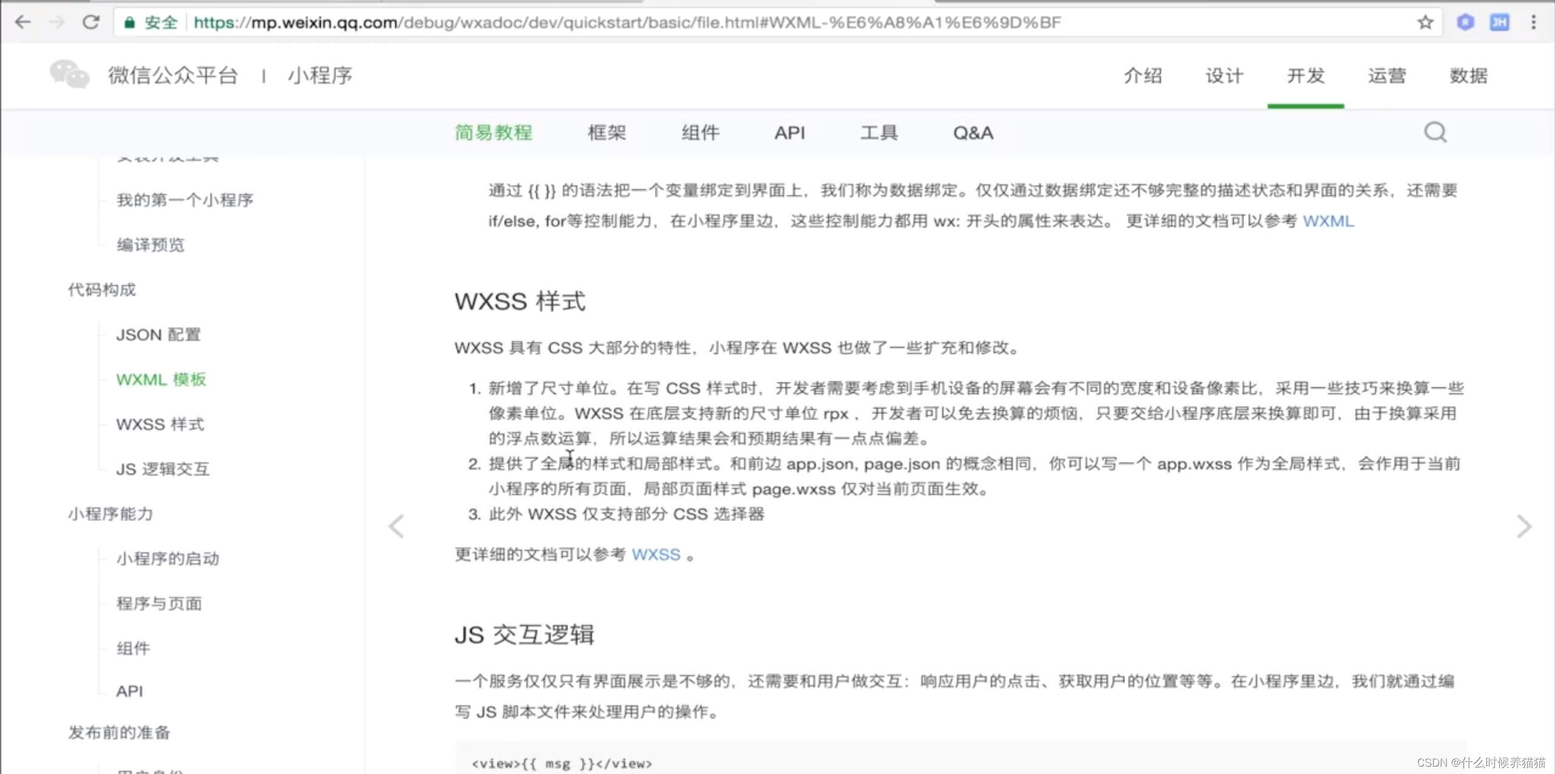Click the browser forward arrow
Image resolution: width=1555 pixels, height=774 pixels.
point(56,22)
